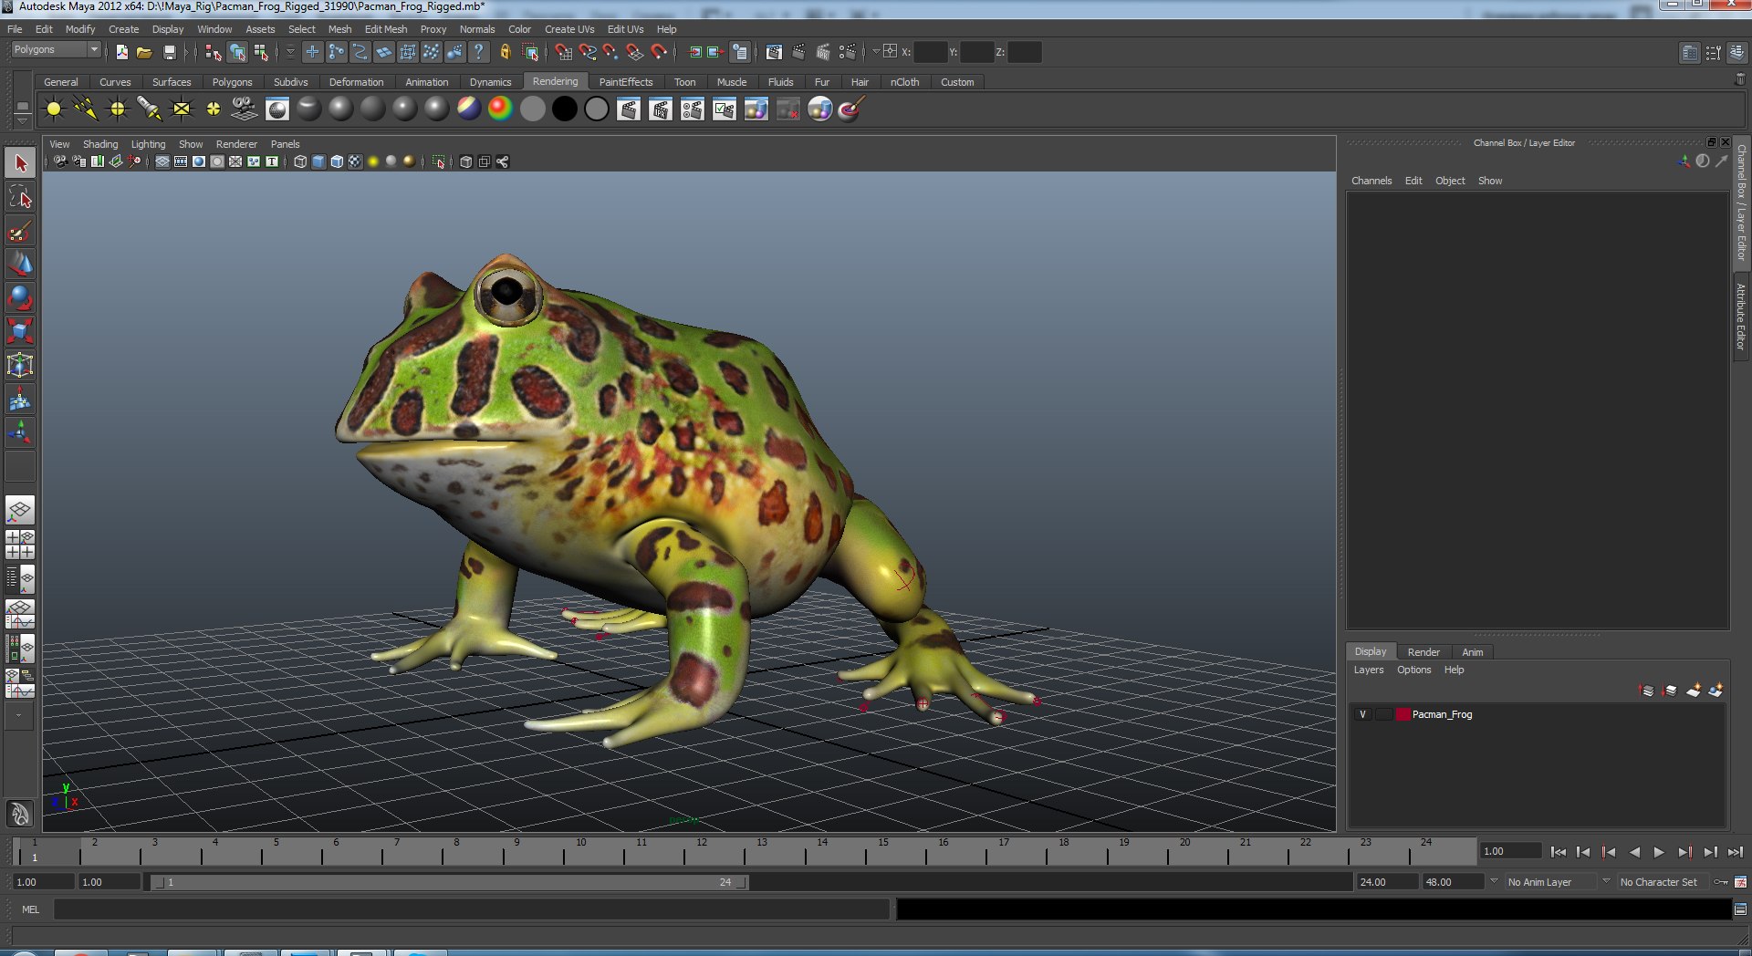This screenshot has width=1752, height=956.
Task: Activate the Lasso selection tool
Action: pyautogui.click(x=20, y=197)
